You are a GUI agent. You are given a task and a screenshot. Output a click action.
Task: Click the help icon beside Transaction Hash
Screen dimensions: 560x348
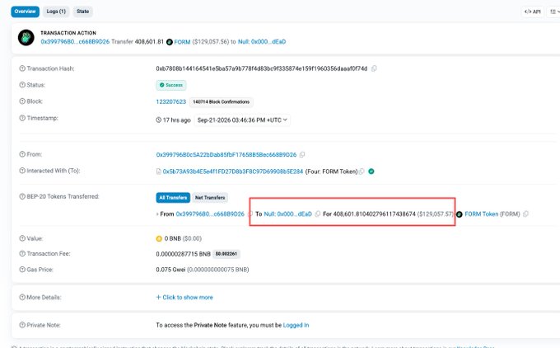tap(22, 68)
